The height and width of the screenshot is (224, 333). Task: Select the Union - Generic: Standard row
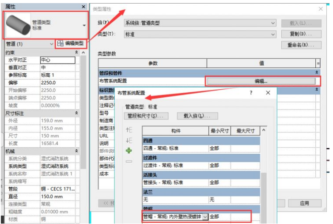[201, 182]
